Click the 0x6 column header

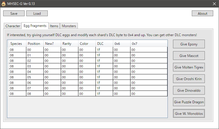point(122,44)
